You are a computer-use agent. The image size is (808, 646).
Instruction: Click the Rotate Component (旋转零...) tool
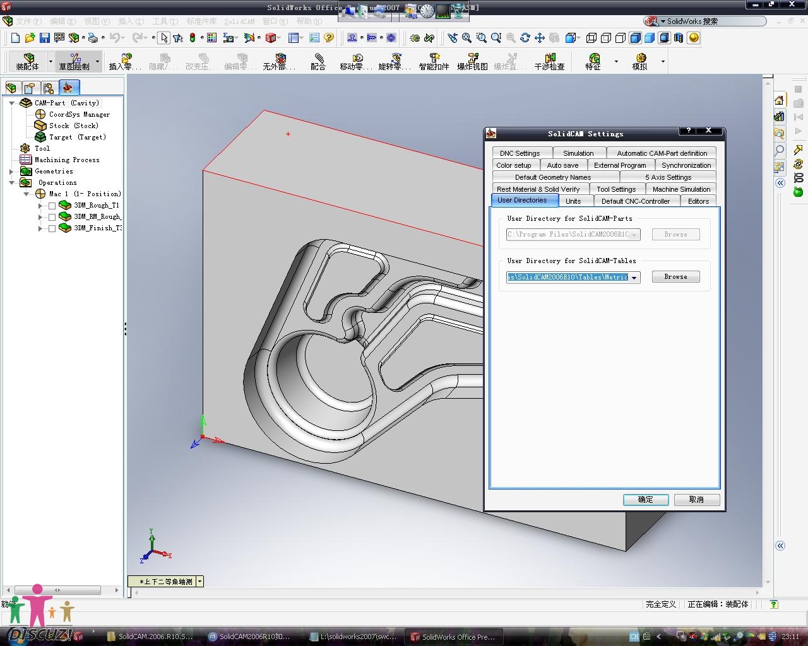click(395, 61)
